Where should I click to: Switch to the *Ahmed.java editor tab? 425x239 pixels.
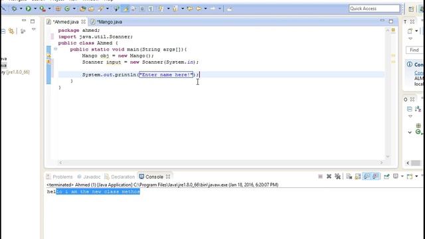66,22
